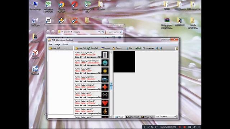
Task: Open the WinRAR archive desktop icon
Action: pyautogui.click(x=167, y=23)
